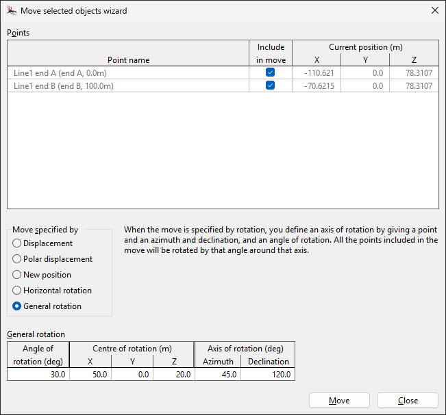This screenshot has width=446, height=415.
Task: Select the New position radio option
Action: pos(42,275)
